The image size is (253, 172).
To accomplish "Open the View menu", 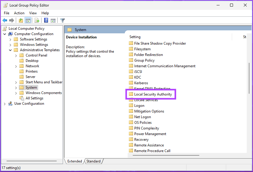I will (33, 13).
